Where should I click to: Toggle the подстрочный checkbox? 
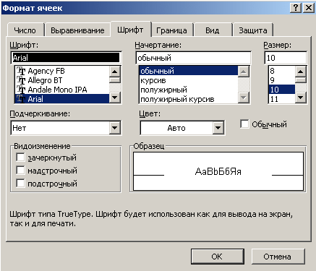(x=20, y=183)
